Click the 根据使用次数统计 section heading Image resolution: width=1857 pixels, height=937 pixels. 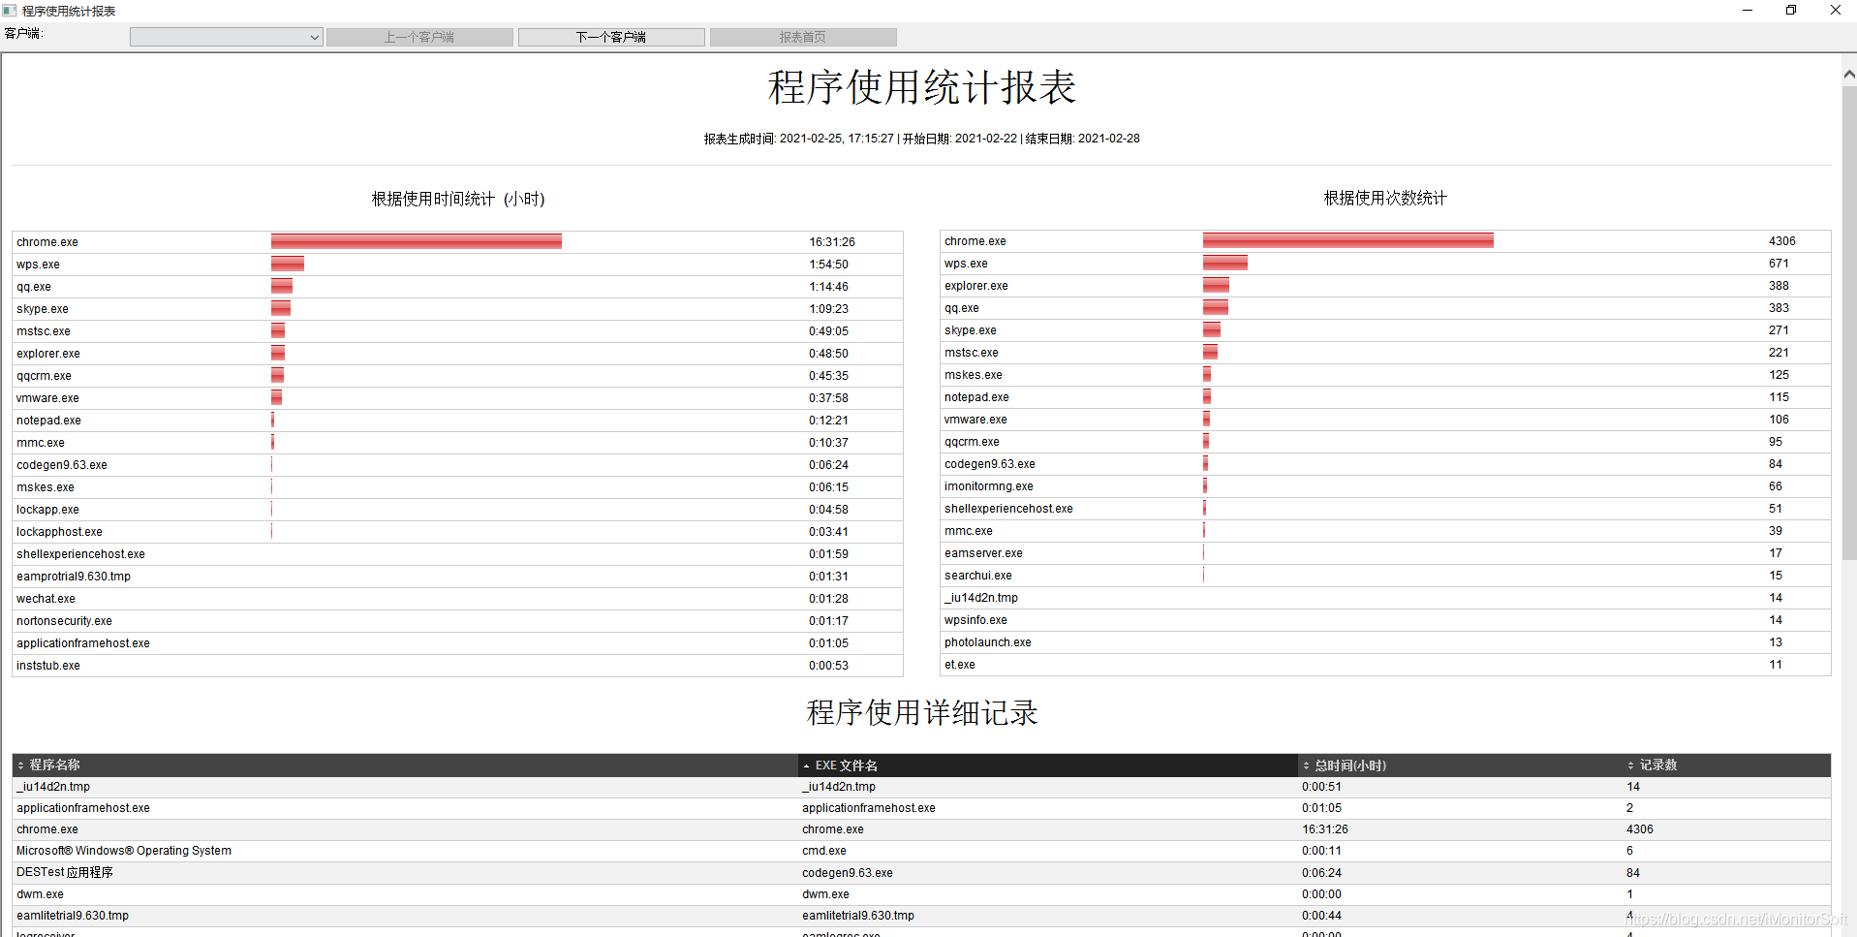1385,198
